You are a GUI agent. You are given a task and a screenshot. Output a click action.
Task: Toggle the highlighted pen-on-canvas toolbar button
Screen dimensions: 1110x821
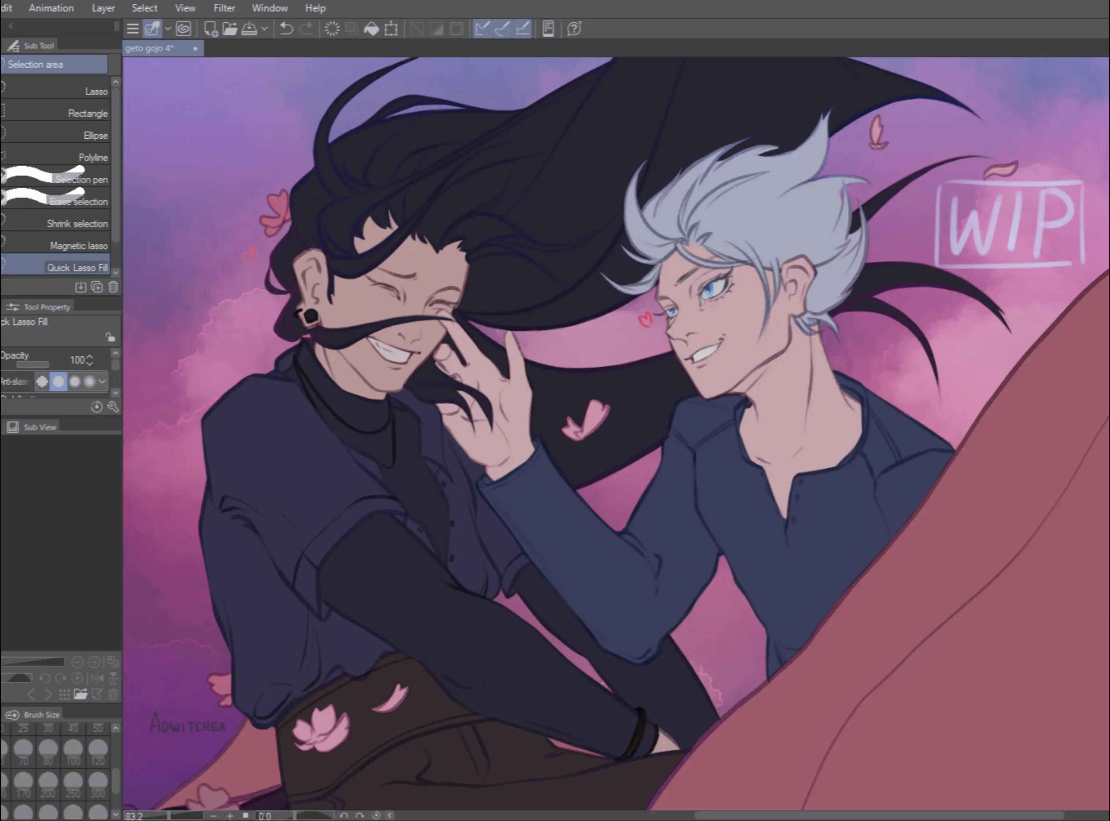click(152, 29)
